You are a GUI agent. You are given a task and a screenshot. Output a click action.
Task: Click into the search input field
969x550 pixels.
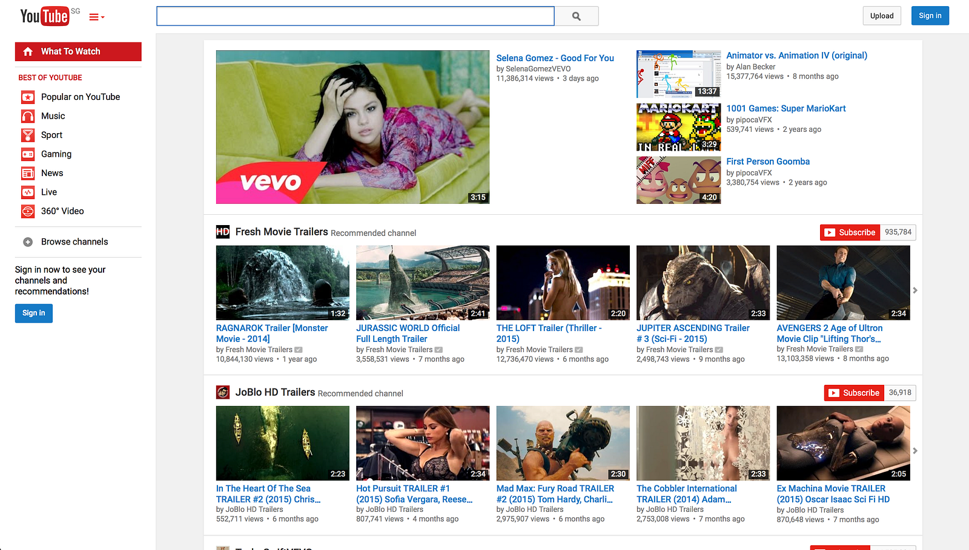coord(356,16)
